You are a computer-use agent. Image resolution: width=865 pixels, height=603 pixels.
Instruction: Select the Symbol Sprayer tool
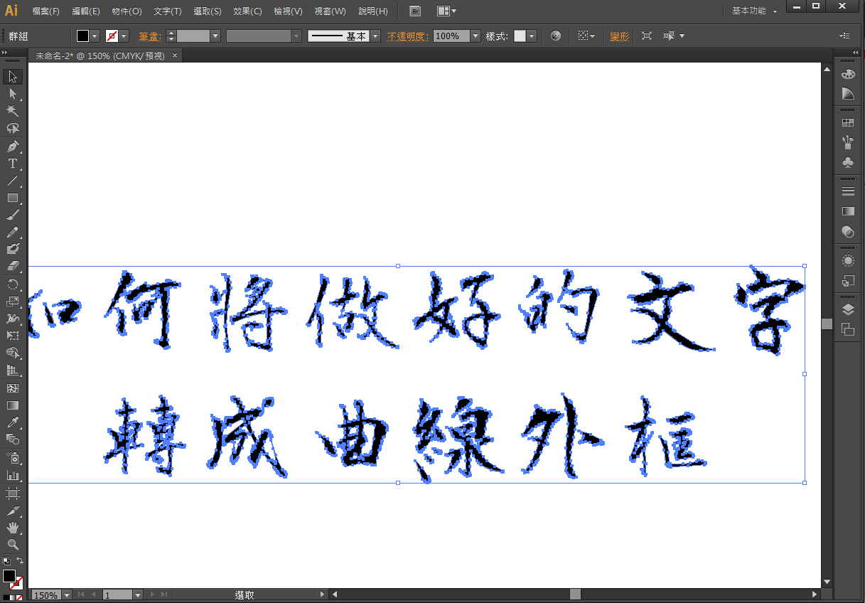[x=13, y=458]
